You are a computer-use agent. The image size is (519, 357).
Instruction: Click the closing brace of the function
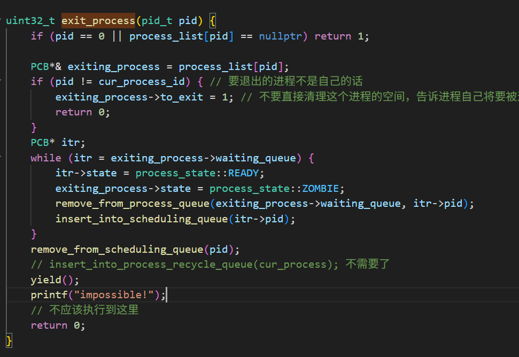(x=9, y=340)
